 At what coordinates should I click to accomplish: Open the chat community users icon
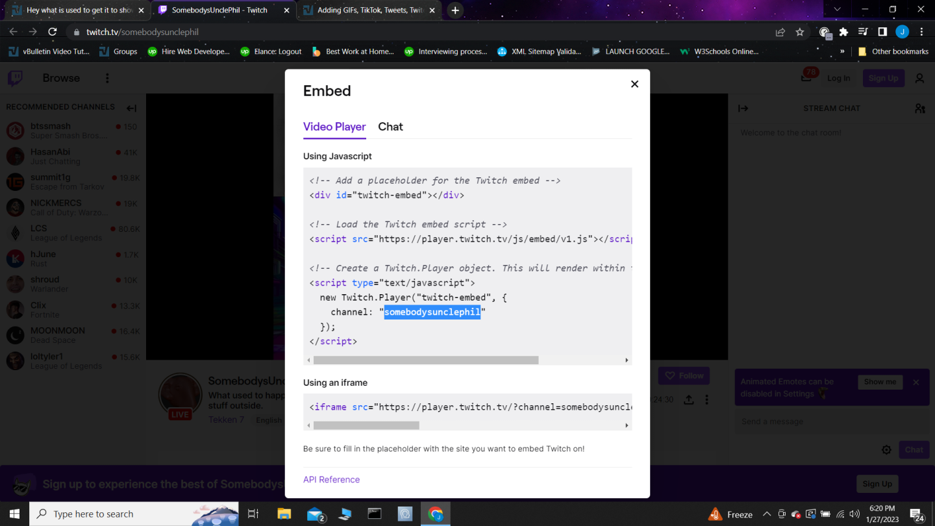coord(919,108)
